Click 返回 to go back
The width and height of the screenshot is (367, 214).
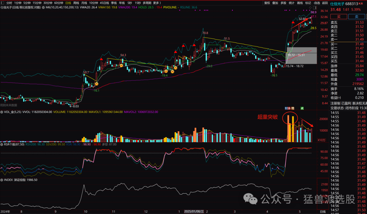[x=325, y=3]
